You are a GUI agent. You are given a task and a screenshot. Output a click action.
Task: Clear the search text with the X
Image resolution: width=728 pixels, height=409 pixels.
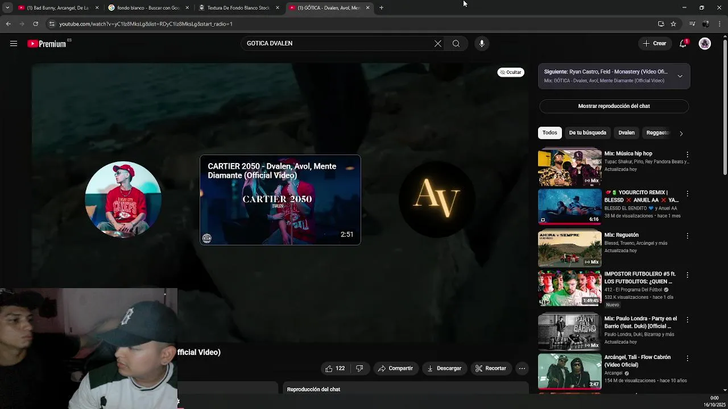438,44
